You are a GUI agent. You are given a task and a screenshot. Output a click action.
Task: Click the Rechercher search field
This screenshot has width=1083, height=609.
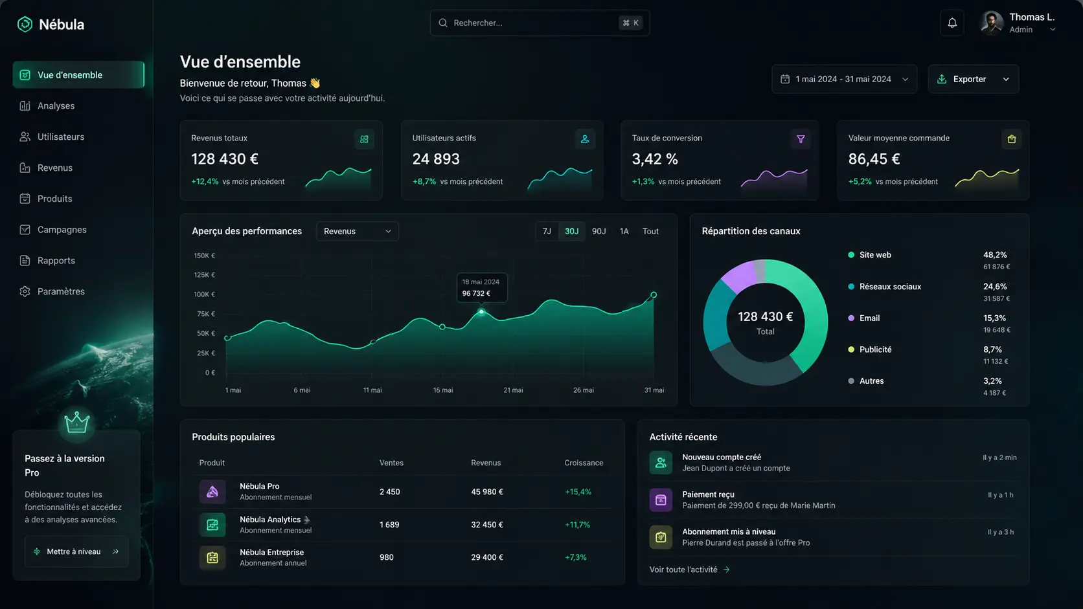click(x=540, y=23)
